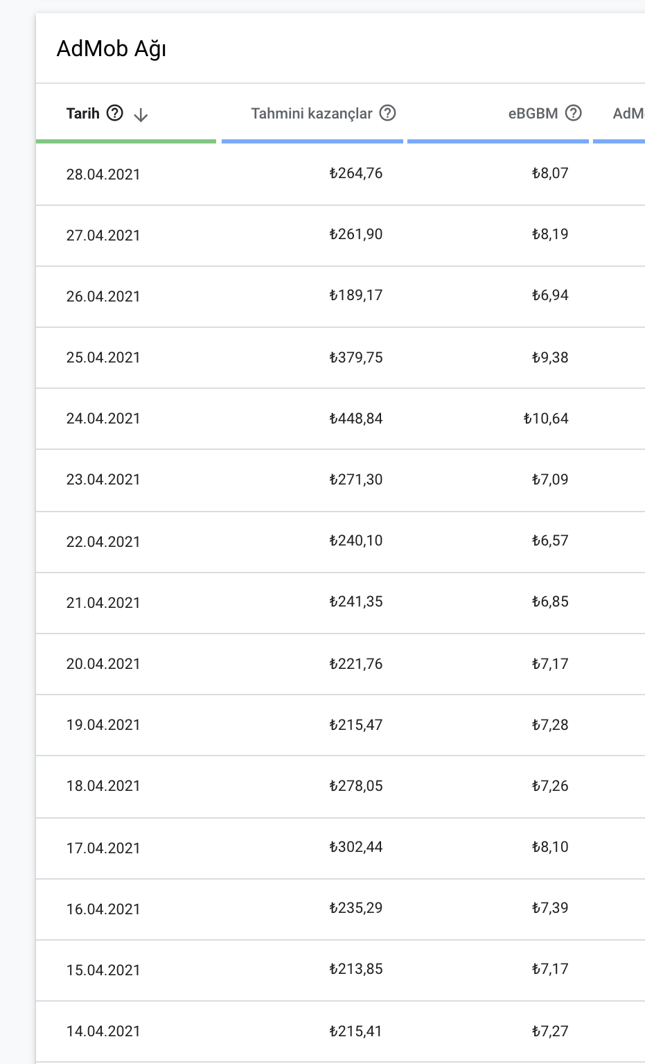Open help icon next to eBGBM
645x1064 pixels.
574,113
